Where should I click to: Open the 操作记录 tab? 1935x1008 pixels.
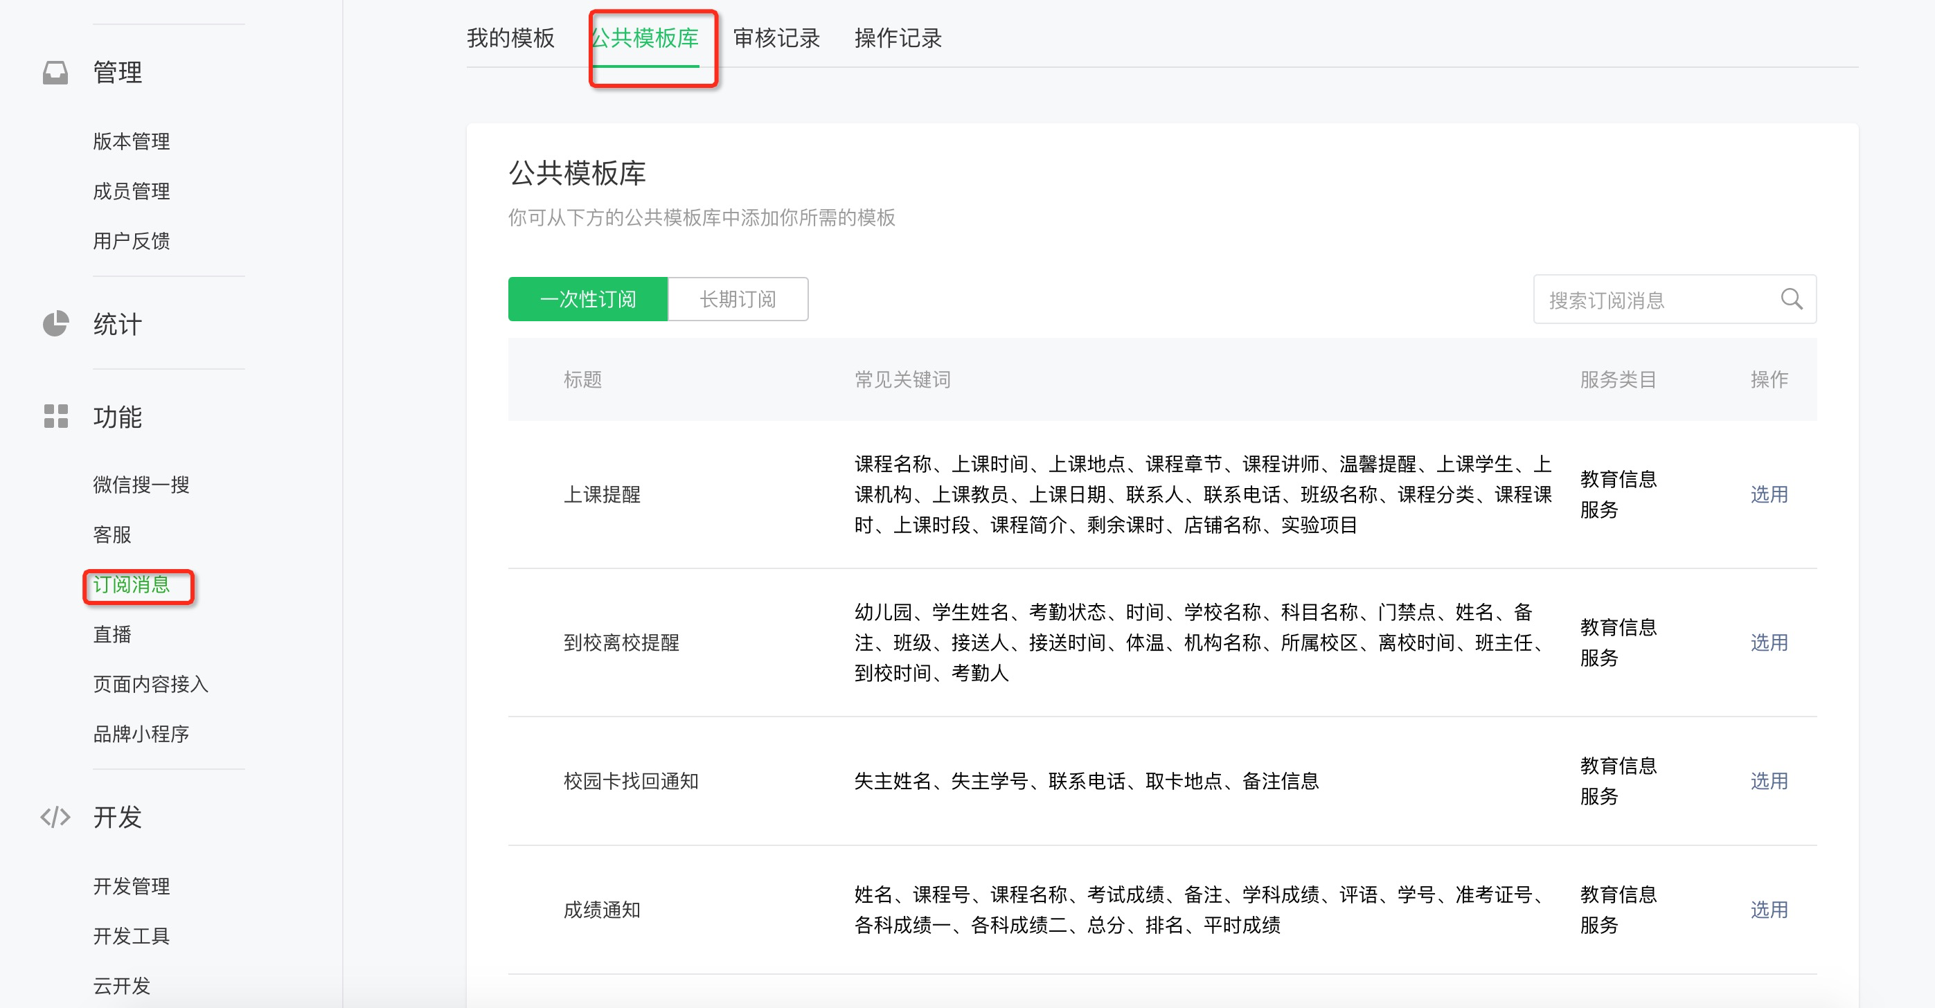898,38
